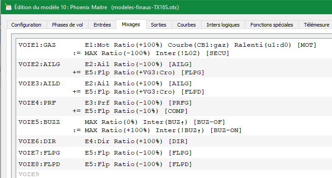Select the empty VOIE9 channel row
This screenshot has height=178, width=332.
tap(174, 174)
